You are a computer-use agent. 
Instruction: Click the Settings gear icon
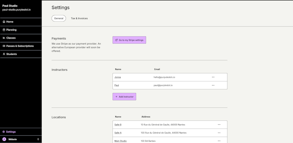[4, 132]
